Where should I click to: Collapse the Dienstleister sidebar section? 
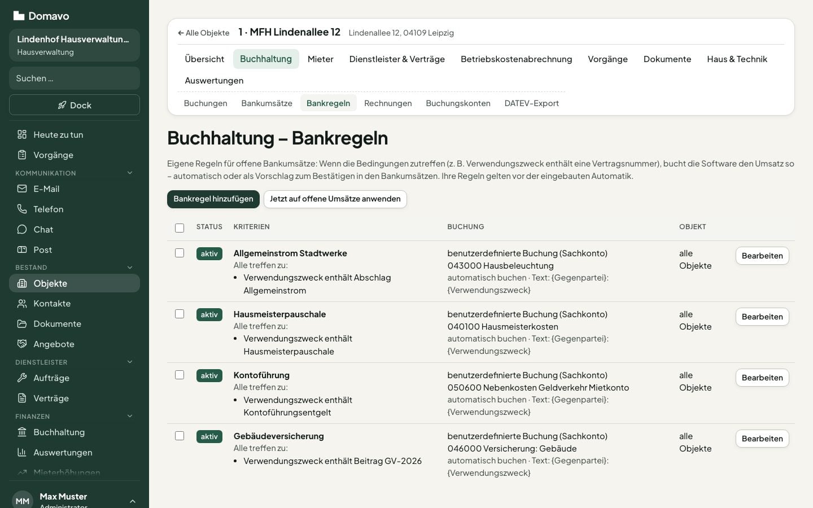[130, 362]
